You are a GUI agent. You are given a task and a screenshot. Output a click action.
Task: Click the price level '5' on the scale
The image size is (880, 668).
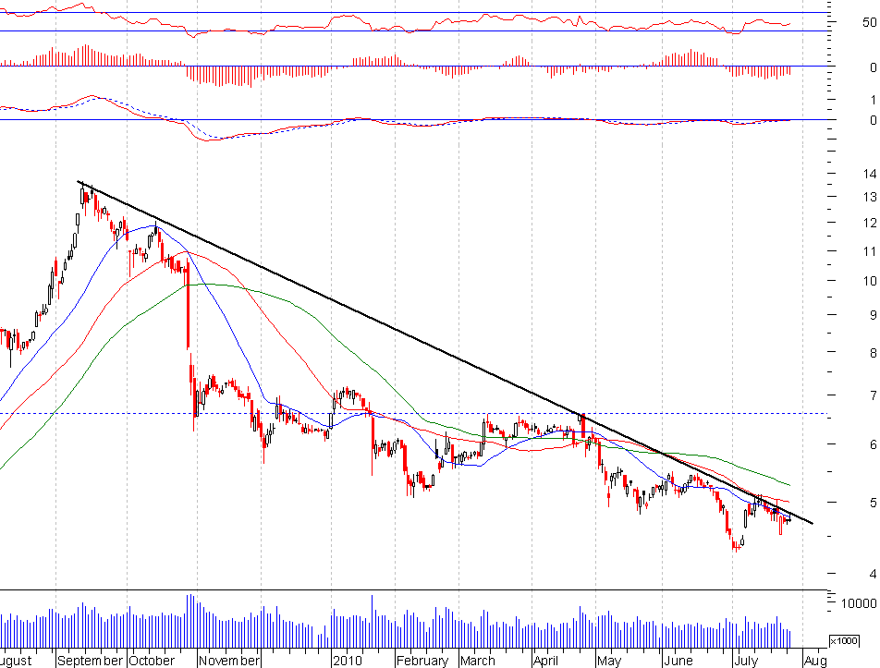click(873, 503)
